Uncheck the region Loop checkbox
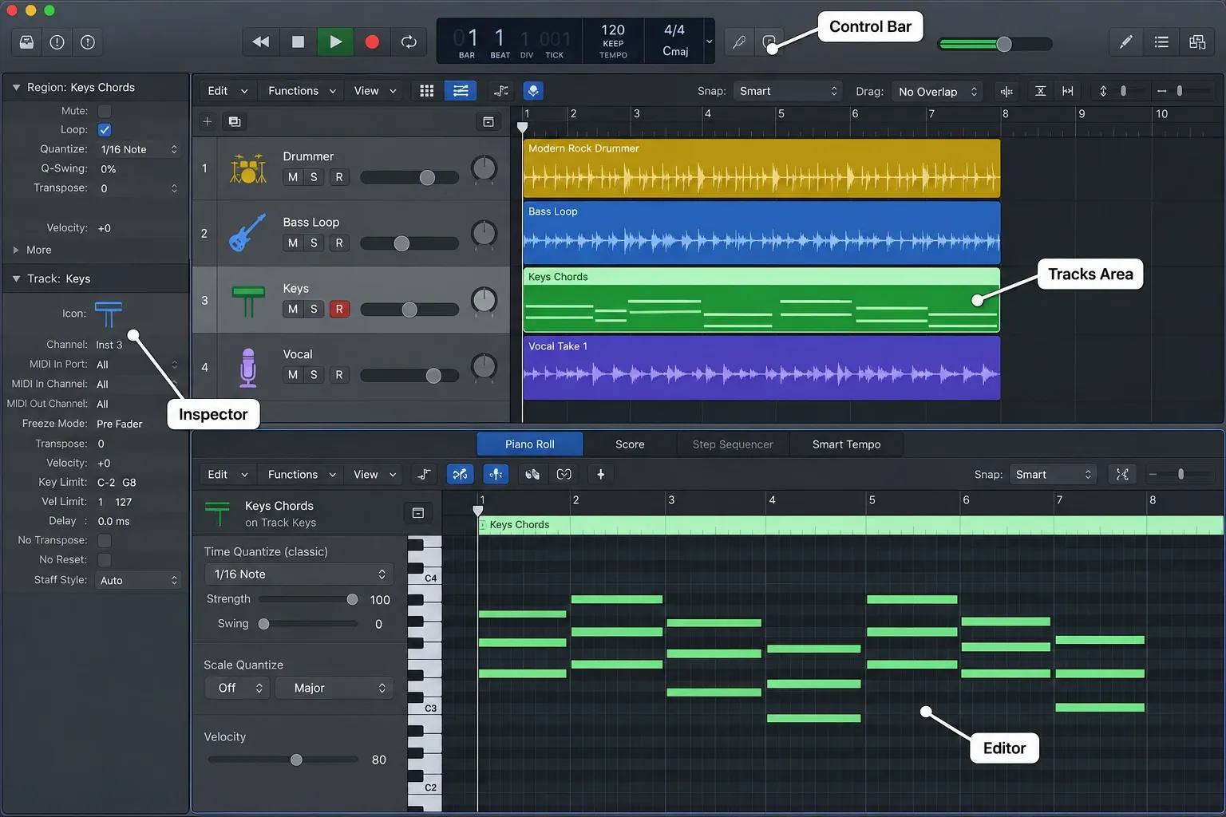The width and height of the screenshot is (1226, 817). 105,130
